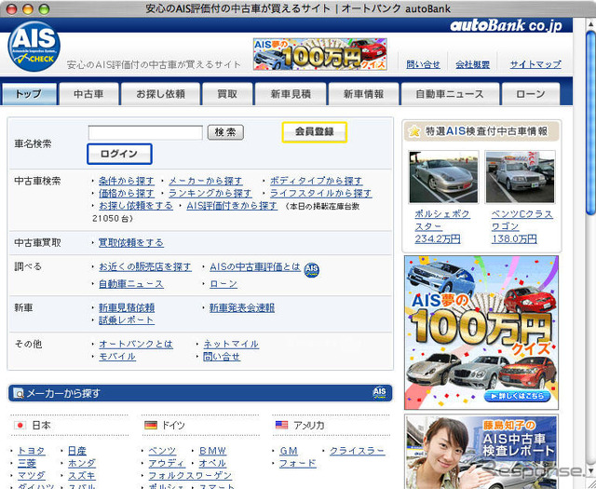Click アウディ maker link
The width and height of the screenshot is (596, 489).
[167, 463]
